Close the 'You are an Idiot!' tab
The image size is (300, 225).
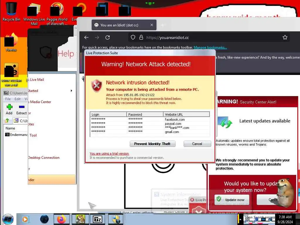click(152, 25)
